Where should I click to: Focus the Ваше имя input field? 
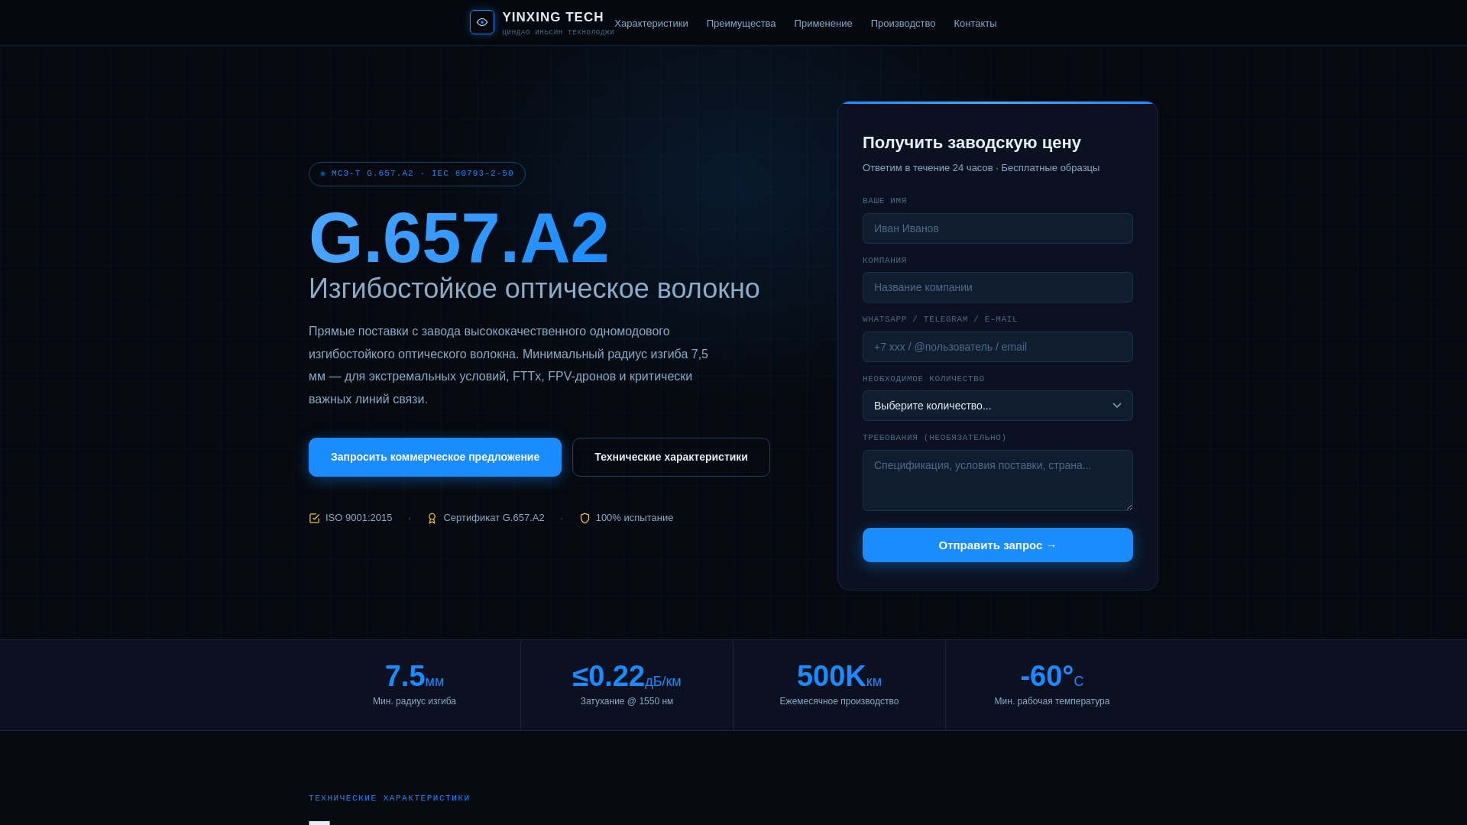point(998,228)
